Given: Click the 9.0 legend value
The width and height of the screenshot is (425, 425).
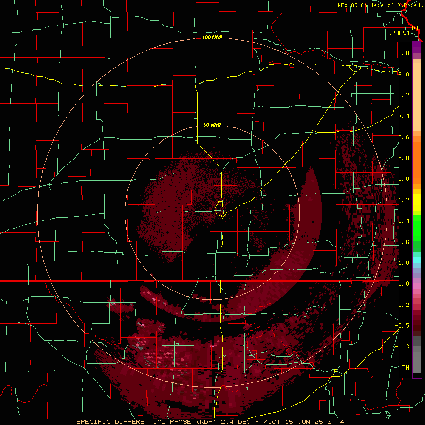Looking at the screenshot, I should pyautogui.click(x=404, y=74).
